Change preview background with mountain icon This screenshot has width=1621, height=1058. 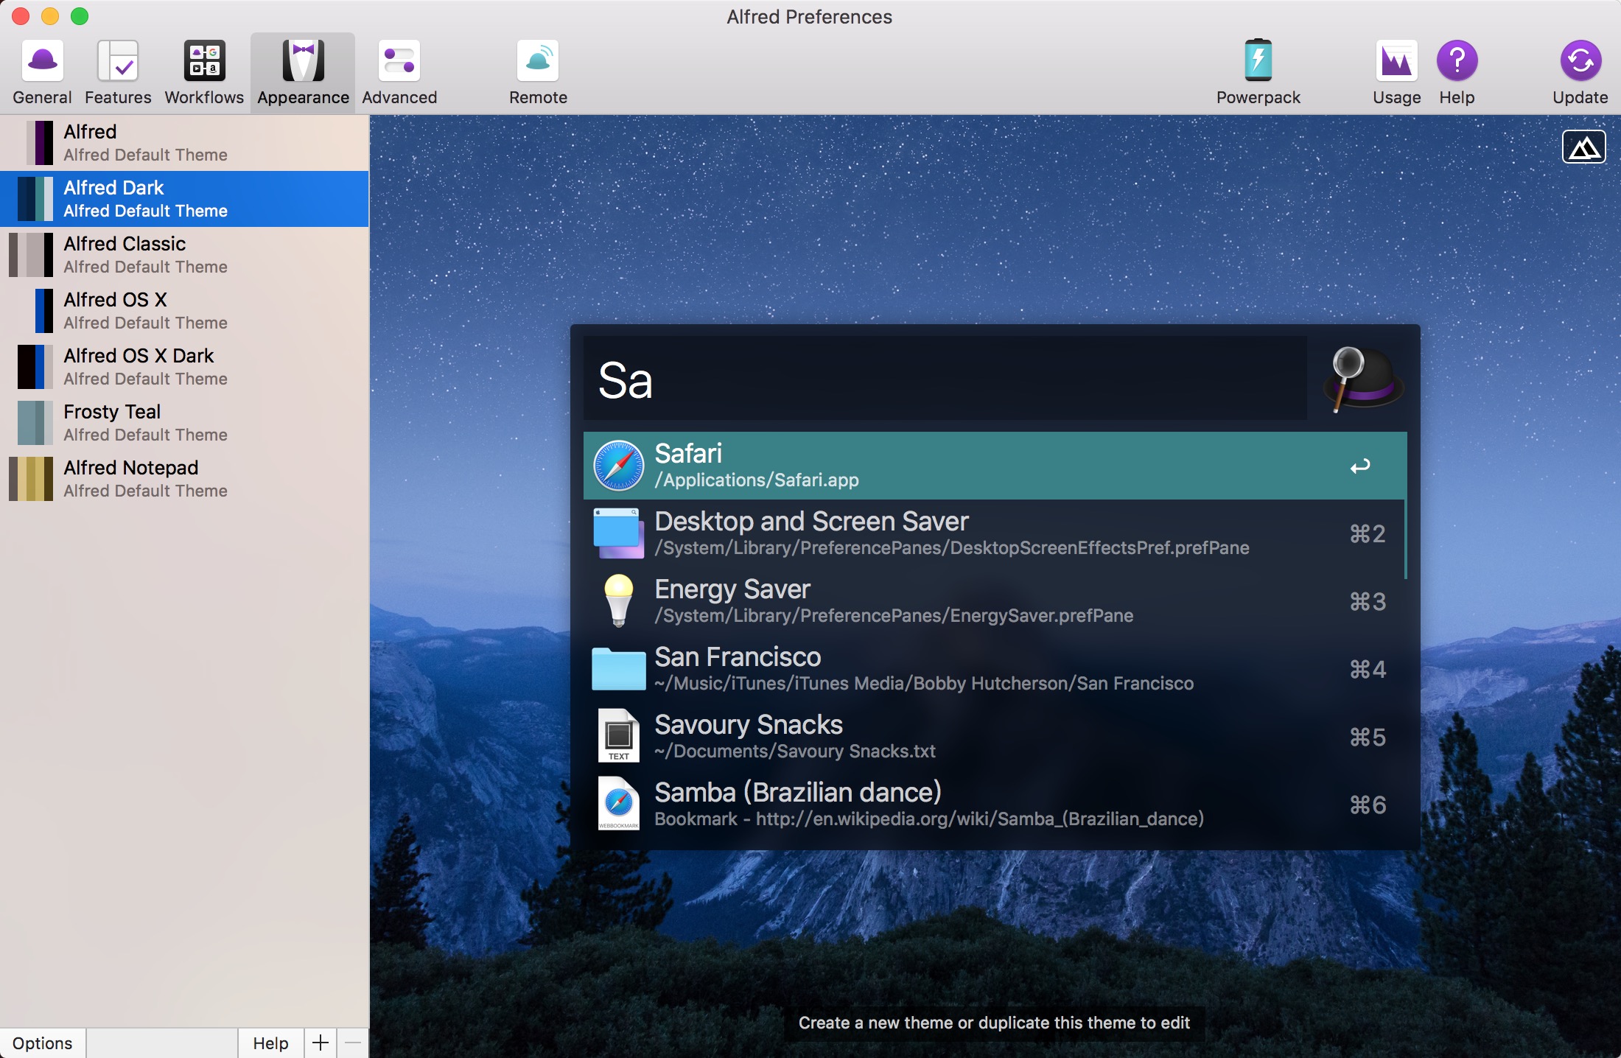pos(1583,147)
